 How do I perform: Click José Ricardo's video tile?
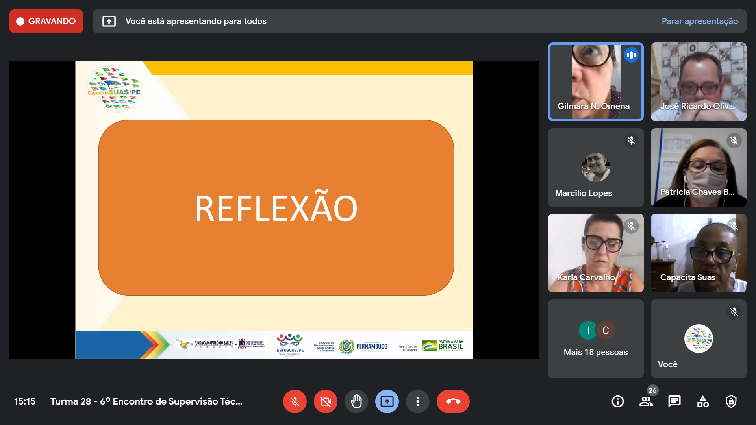[698, 82]
